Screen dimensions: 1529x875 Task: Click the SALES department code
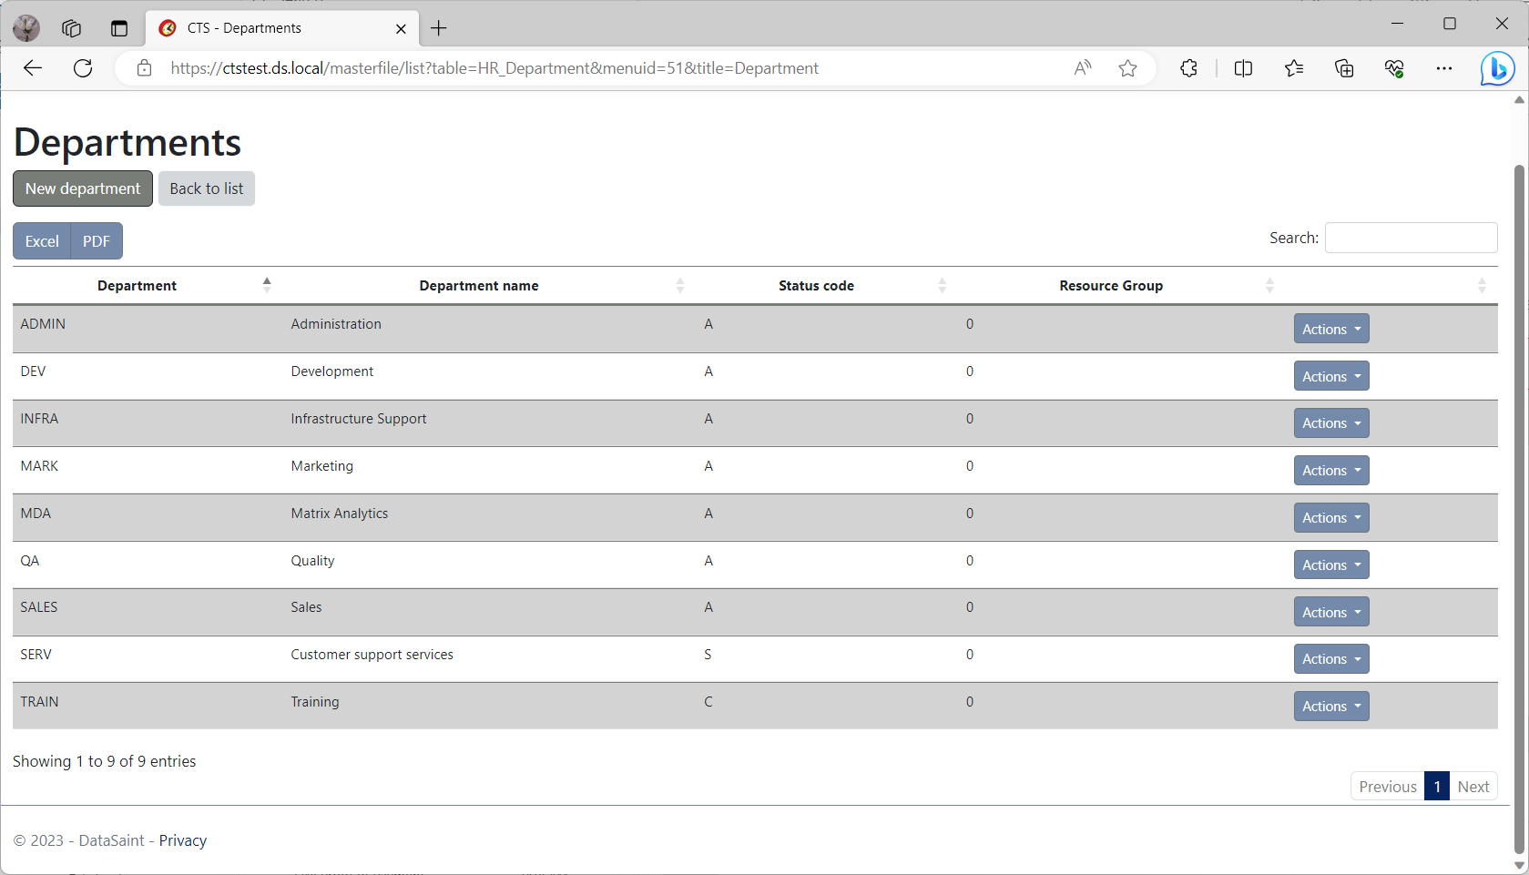(39, 607)
